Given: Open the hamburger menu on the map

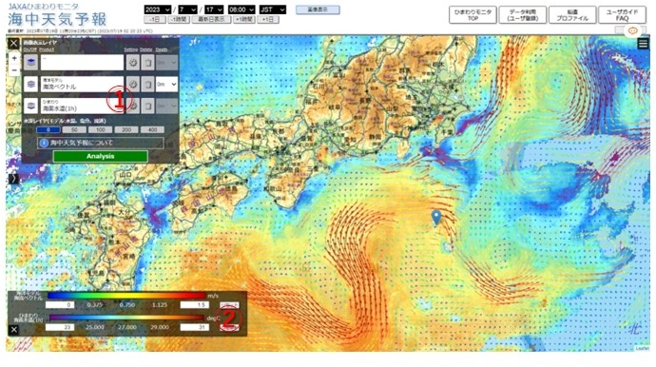Looking at the screenshot, I should click(643, 44).
